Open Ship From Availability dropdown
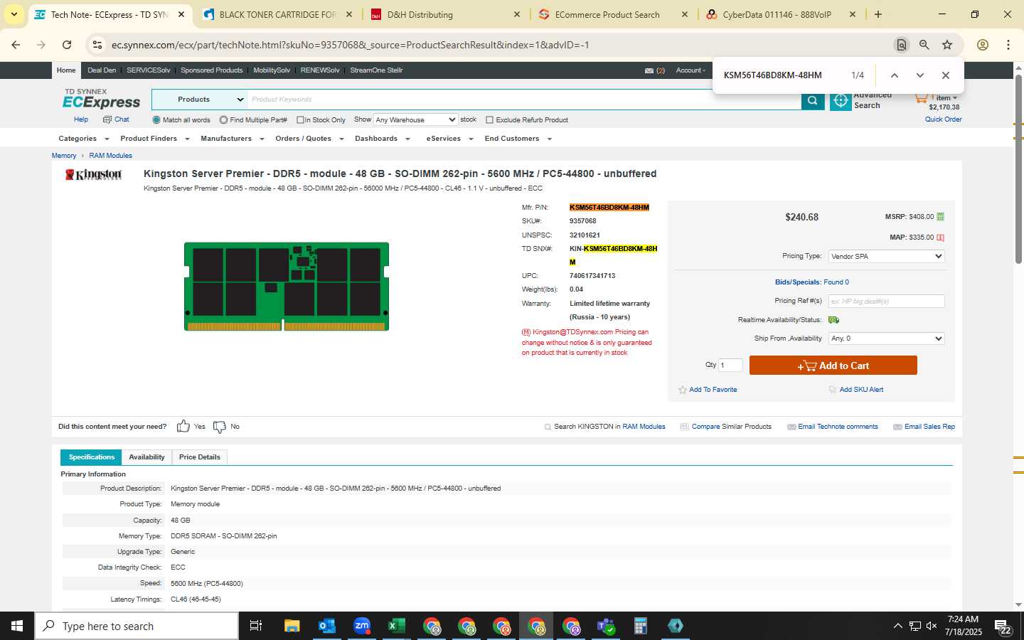 point(886,338)
